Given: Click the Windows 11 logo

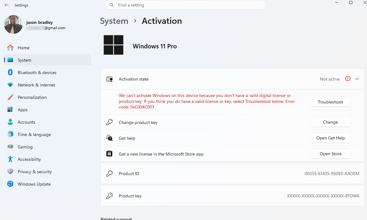Looking at the screenshot, I should coord(114,45).
